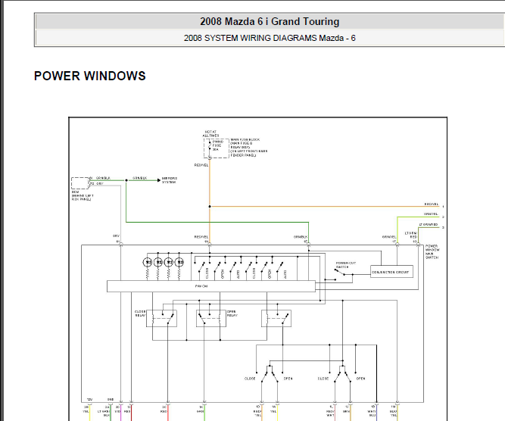Select the dashed BCM module box
The image size is (505, 421).
point(79,183)
